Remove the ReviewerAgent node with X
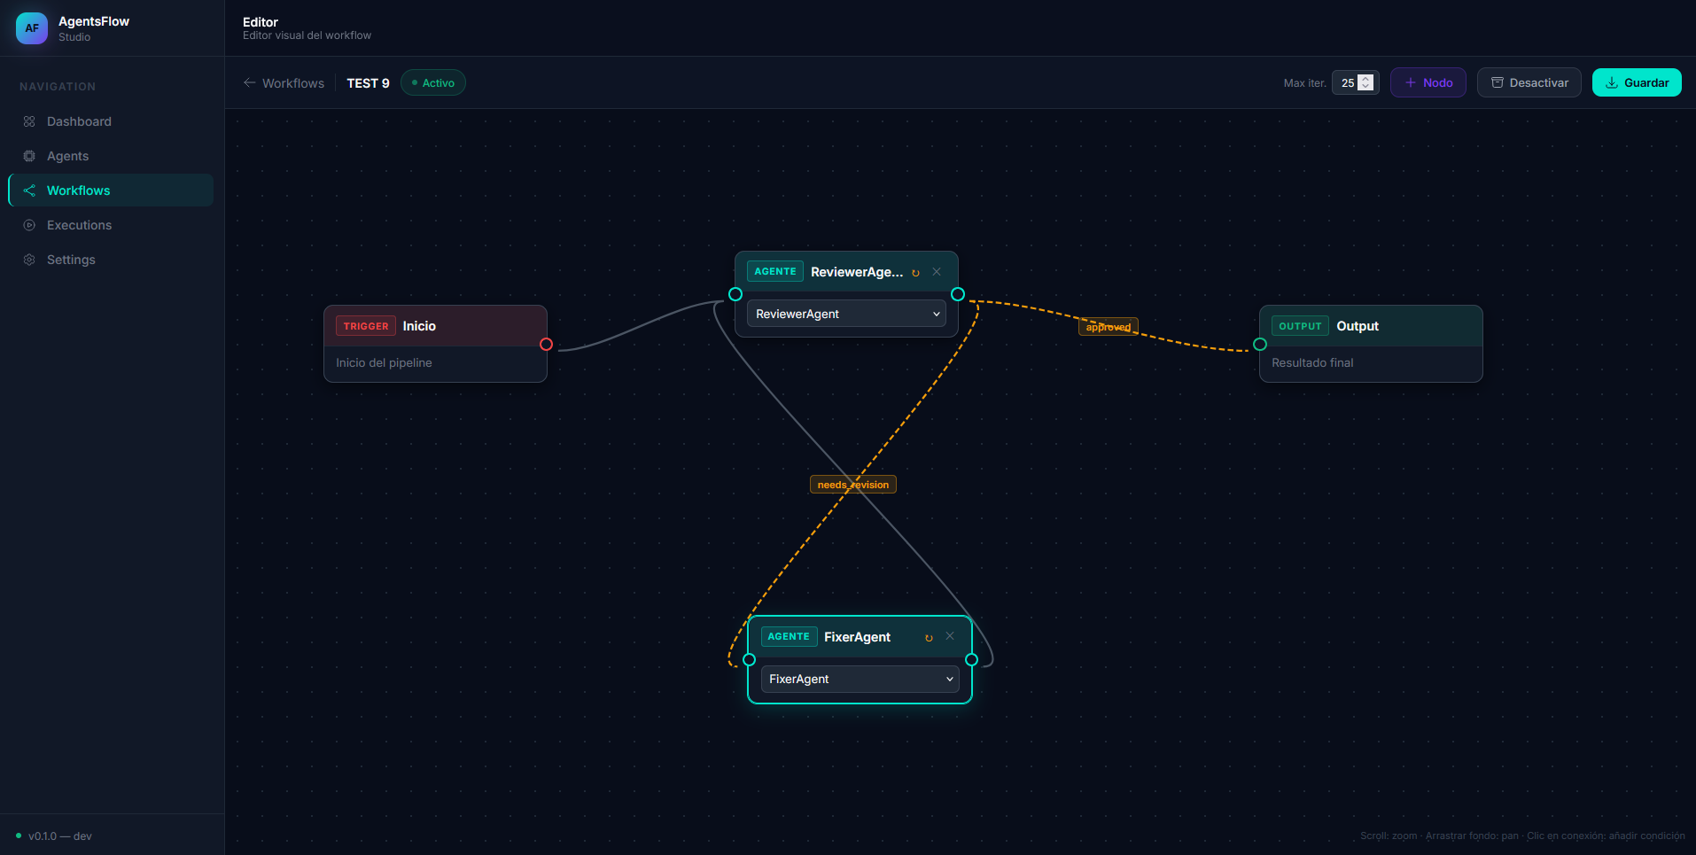 (937, 272)
